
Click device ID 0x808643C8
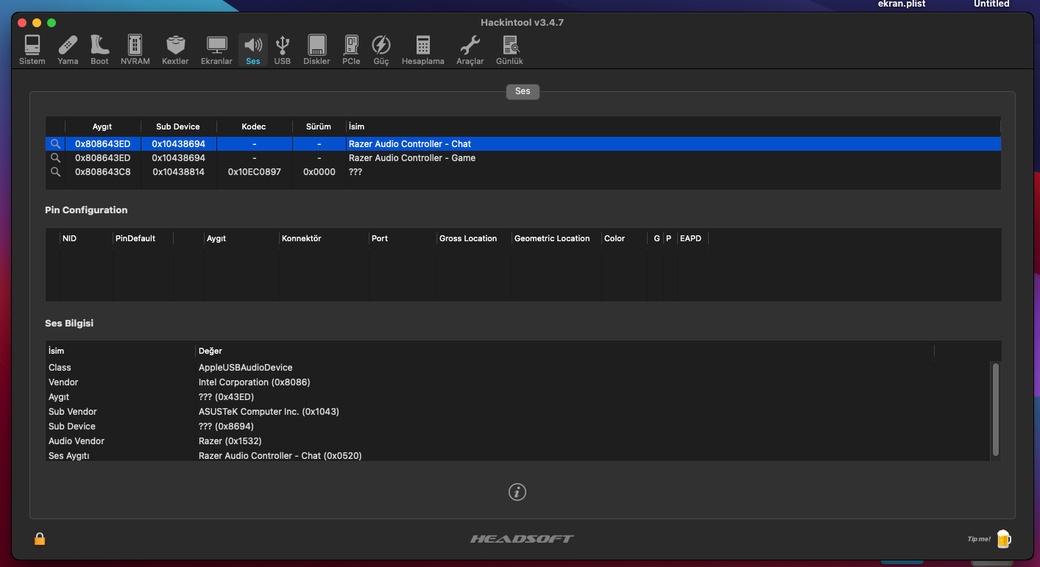click(x=103, y=172)
